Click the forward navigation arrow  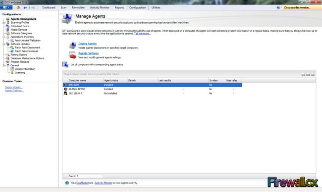pyautogui.click(x=33, y=7)
